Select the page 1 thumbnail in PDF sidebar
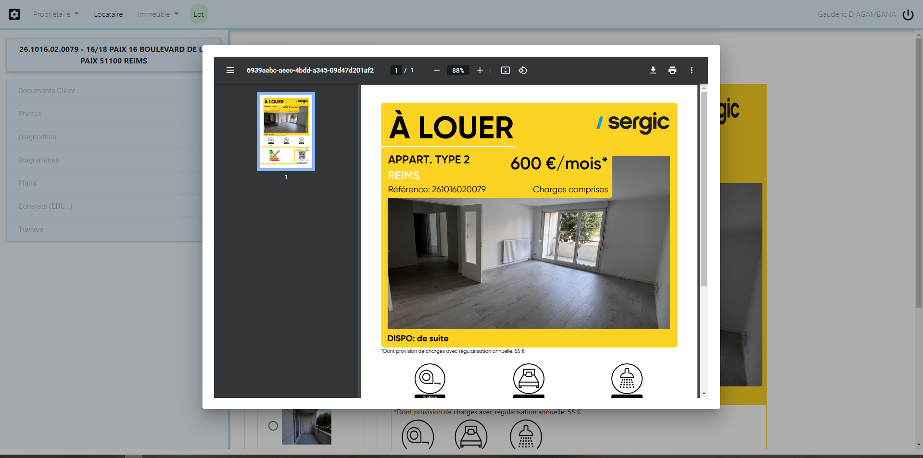This screenshot has width=923, height=458. [286, 132]
